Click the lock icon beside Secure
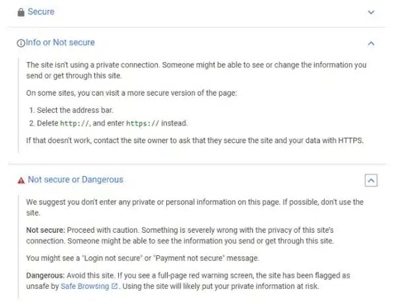396x304 pixels. coord(21,12)
